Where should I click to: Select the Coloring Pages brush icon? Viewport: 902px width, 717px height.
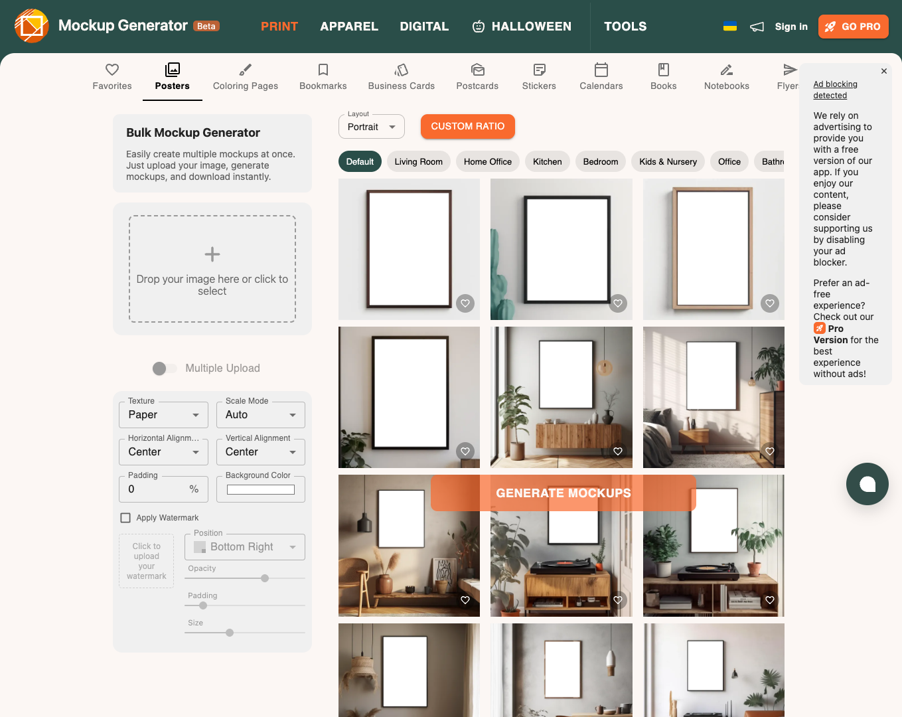(245, 69)
